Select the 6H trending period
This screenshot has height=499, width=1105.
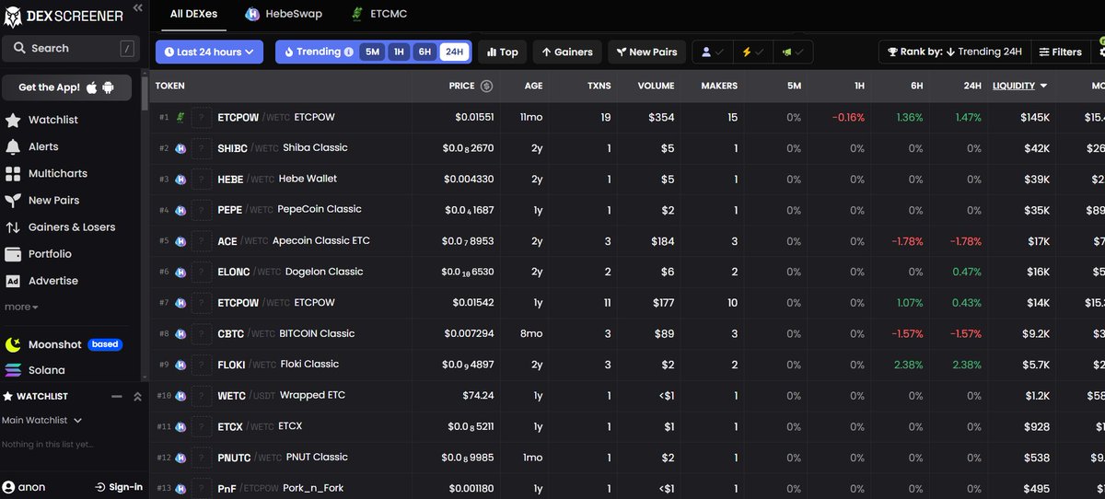point(425,52)
